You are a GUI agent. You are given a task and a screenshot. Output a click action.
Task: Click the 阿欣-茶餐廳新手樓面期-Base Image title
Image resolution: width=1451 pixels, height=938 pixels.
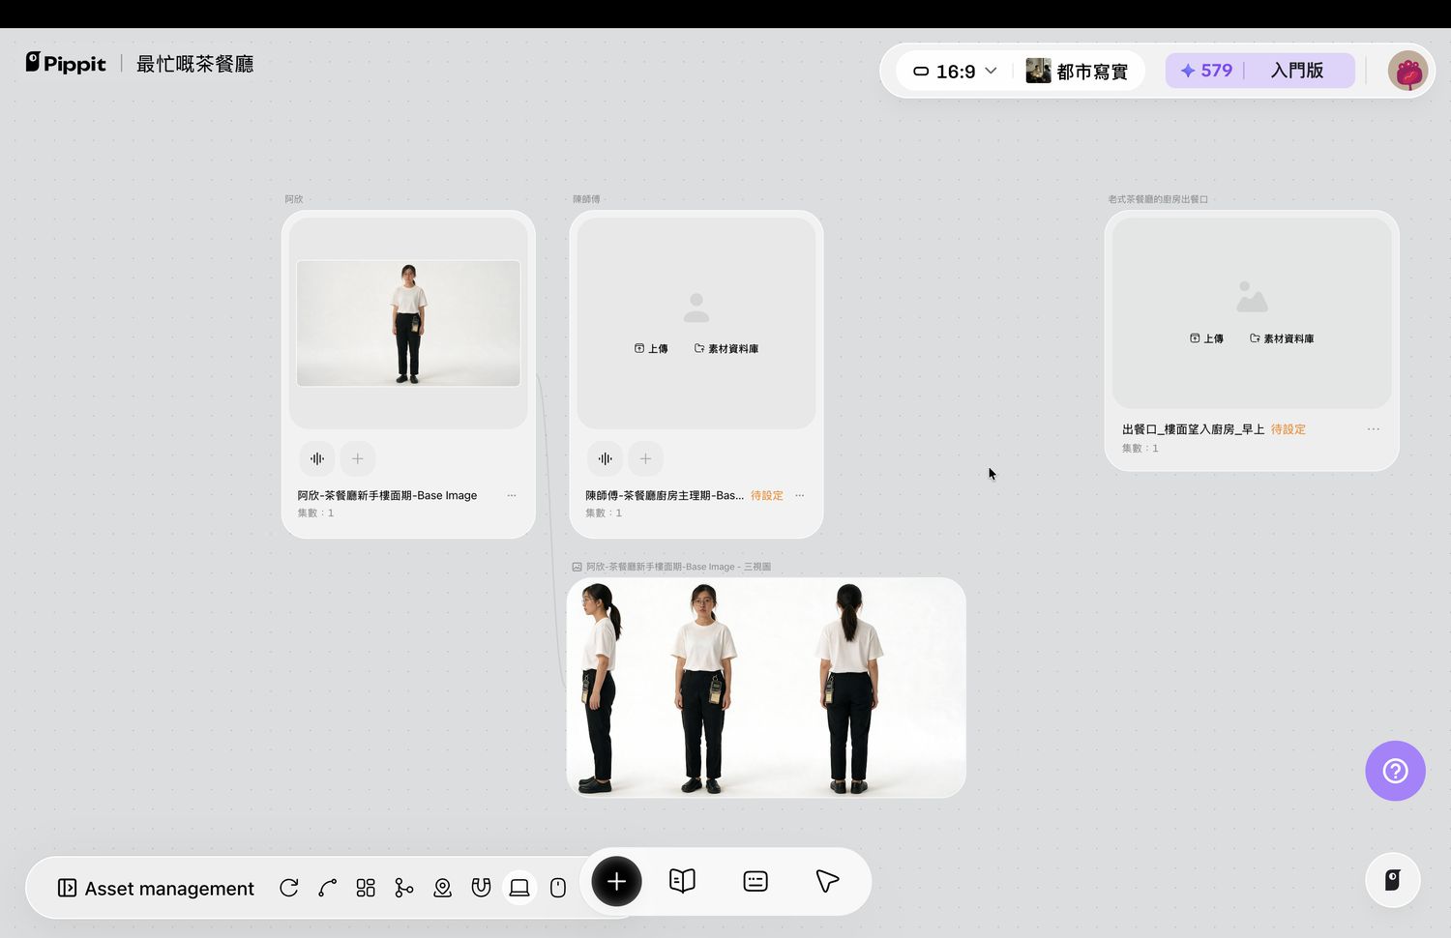tap(387, 495)
